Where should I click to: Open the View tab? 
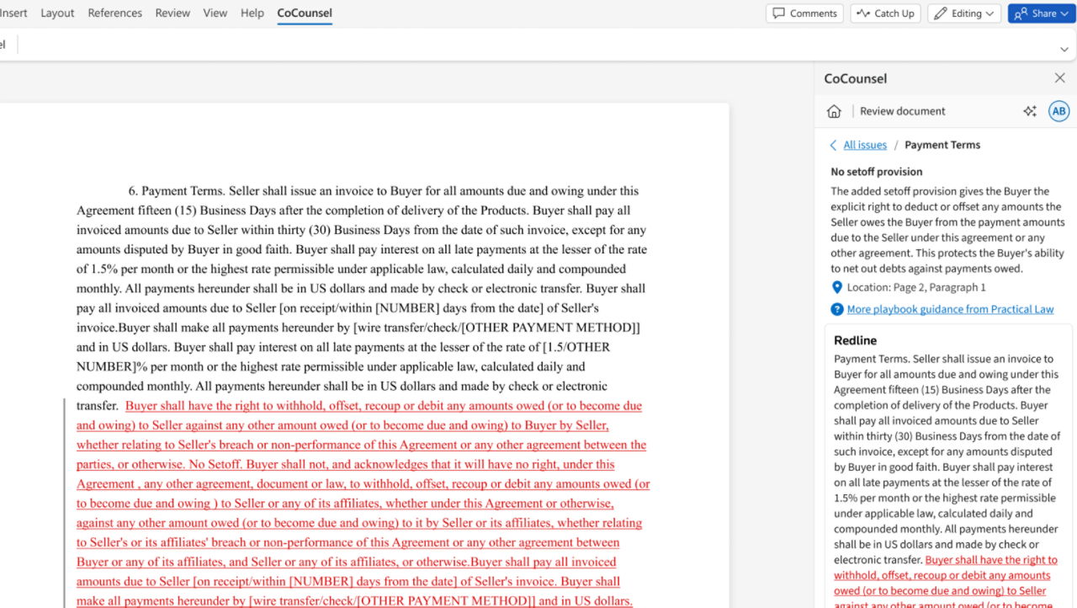click(215, 13)
